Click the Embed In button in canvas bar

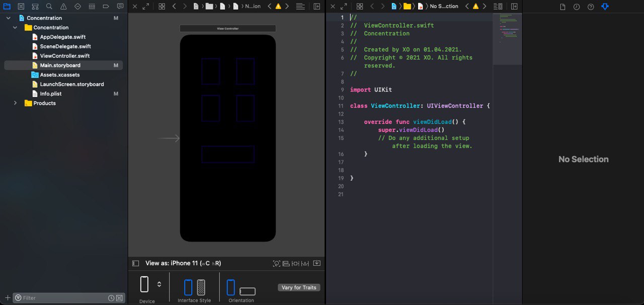click(316, 263)
